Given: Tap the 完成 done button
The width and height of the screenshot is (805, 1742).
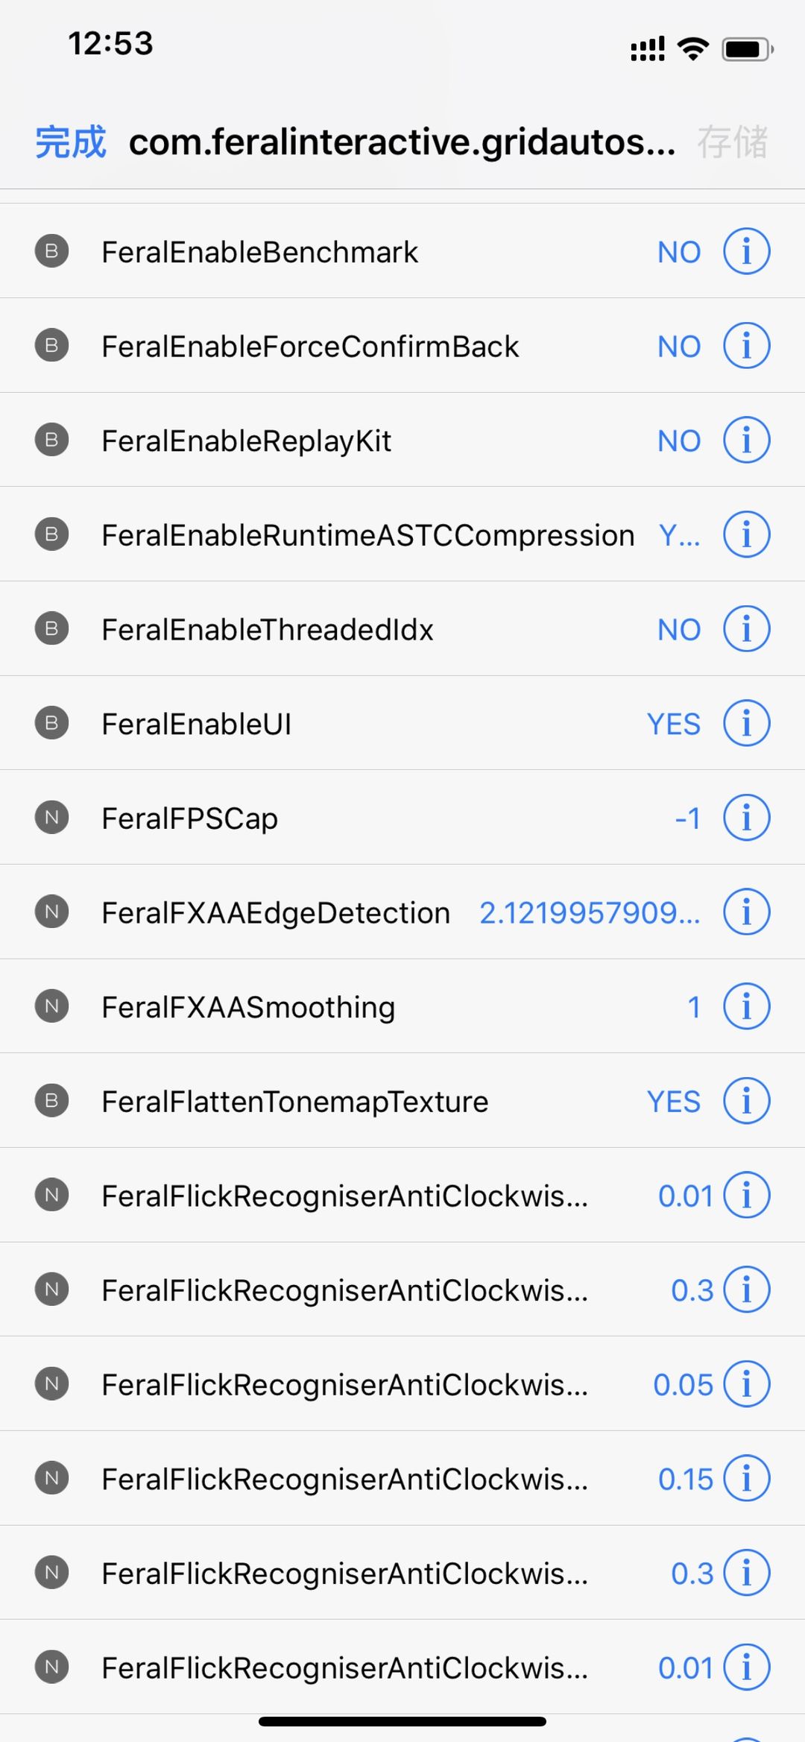Looking at the screenshot, I should [71, 142].
